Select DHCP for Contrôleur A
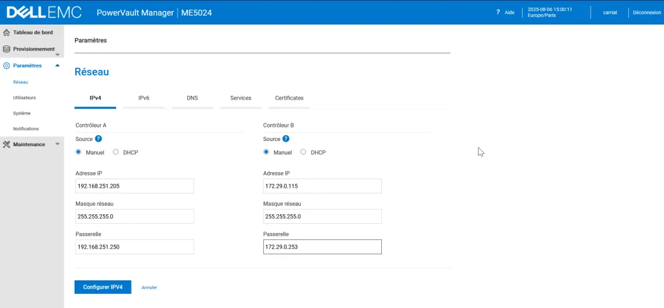Viewport: 664px width, 308px height. pyautogui.click(x=116, y=152)
